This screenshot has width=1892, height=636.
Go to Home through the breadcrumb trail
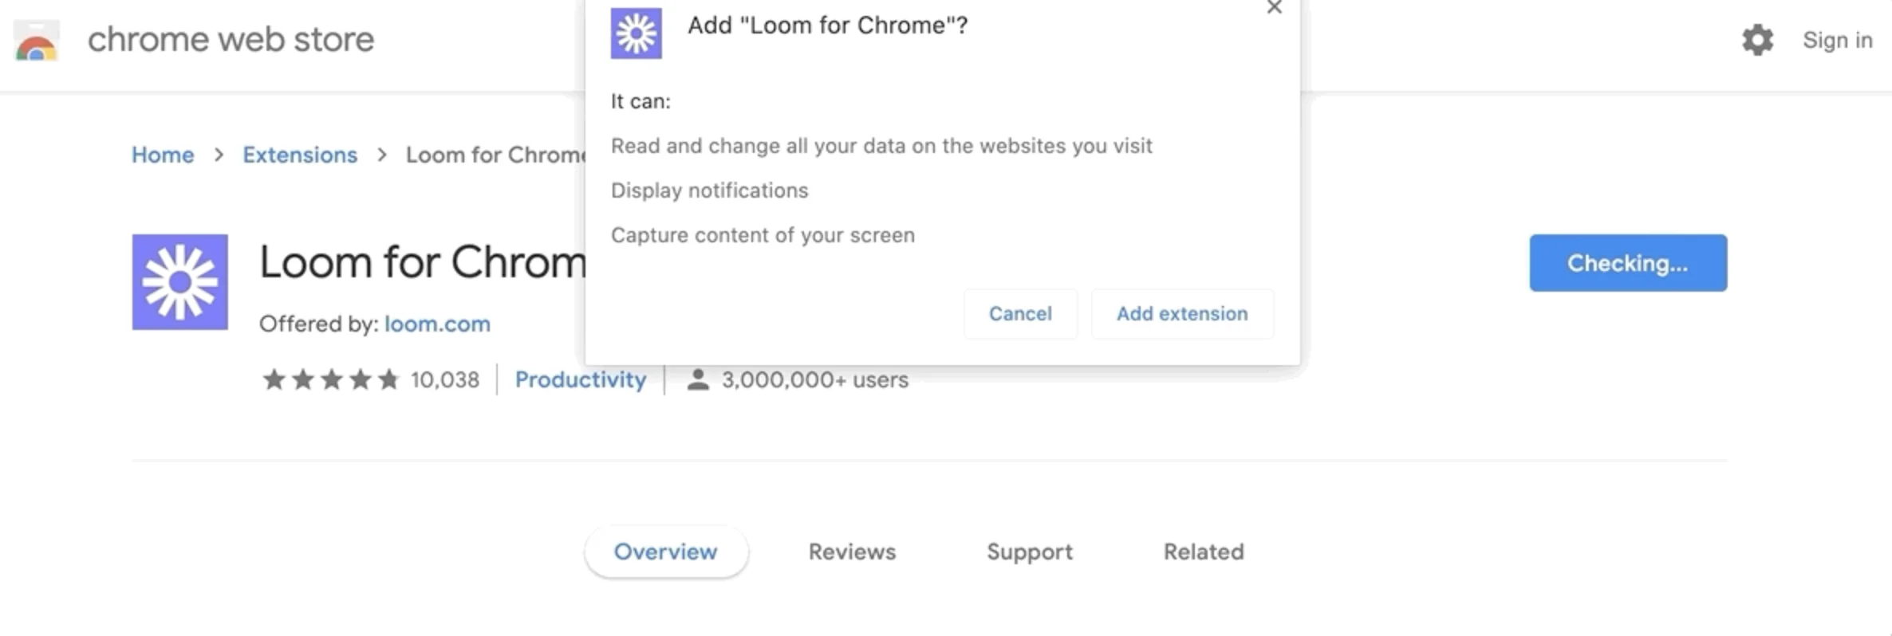163,155
